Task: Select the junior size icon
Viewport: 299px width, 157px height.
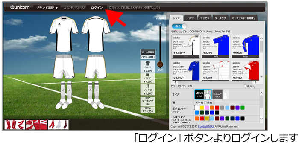Action: point(221,94)
